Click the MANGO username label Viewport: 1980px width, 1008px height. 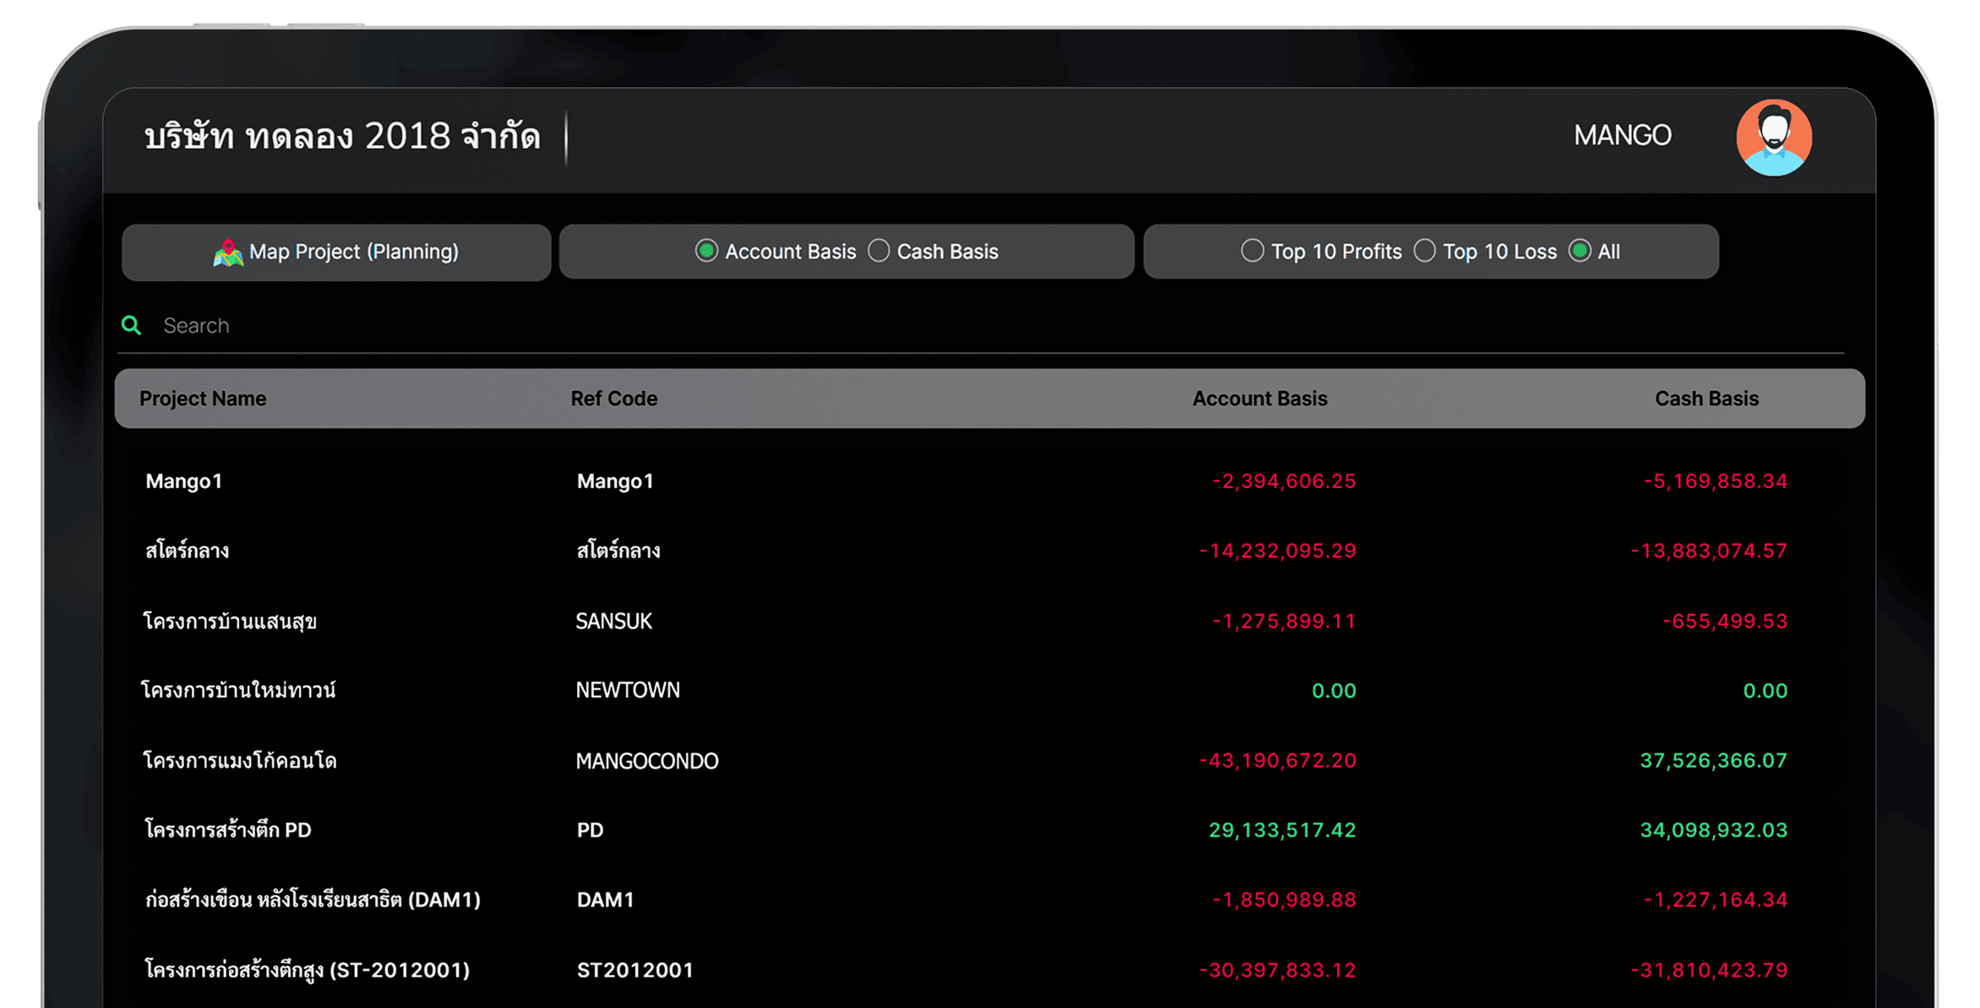coord(1622,135)
